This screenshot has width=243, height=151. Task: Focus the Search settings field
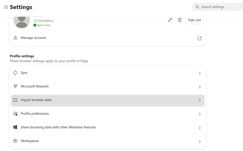pyautogui.click(x=218, y=7)
